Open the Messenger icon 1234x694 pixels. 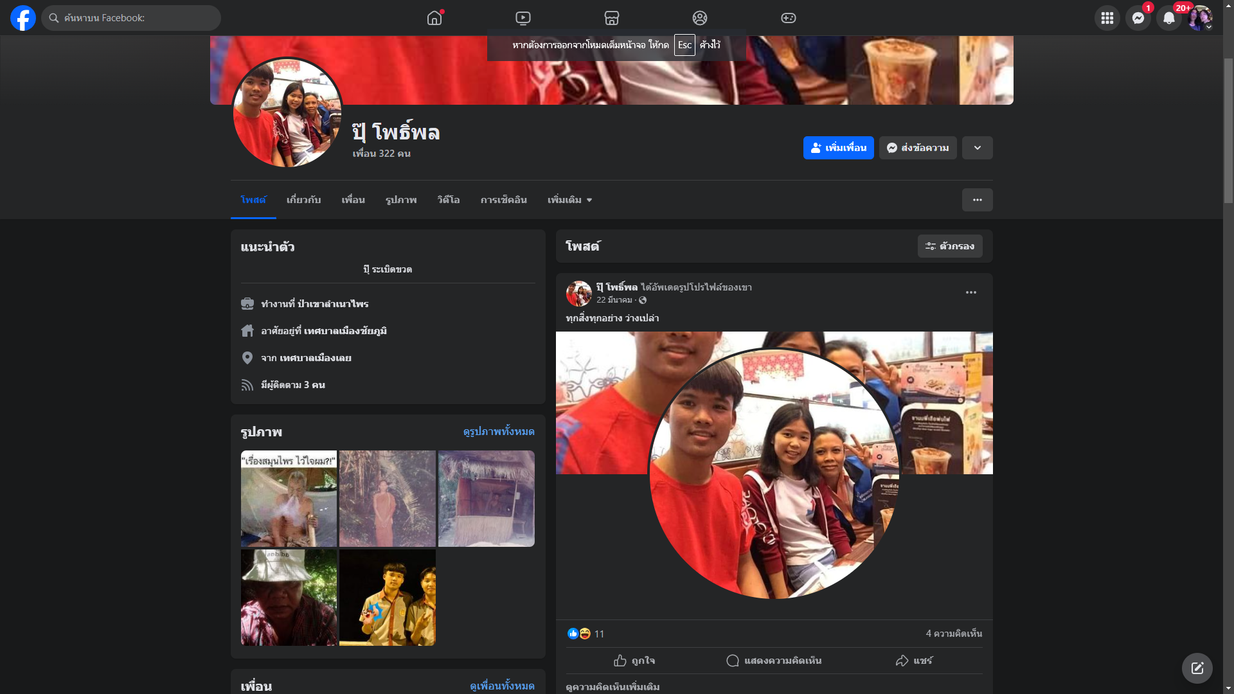click(1138, 18)
